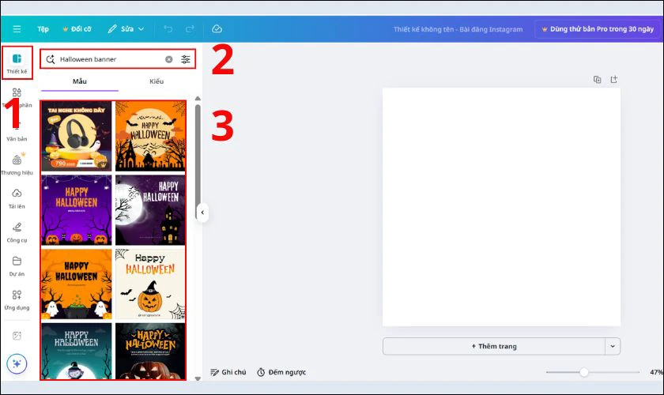
Task: Expand the Sửa edit mode dropdown
Action: (x=126, y=29)
